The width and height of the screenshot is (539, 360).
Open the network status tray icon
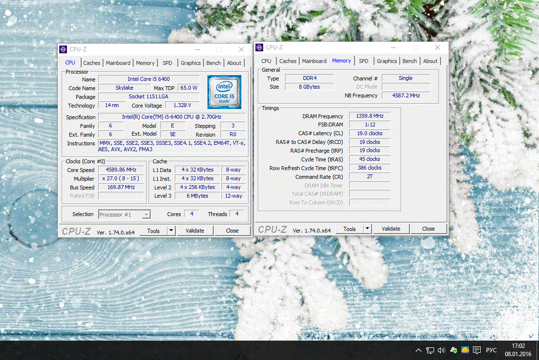tap(430, 350)
